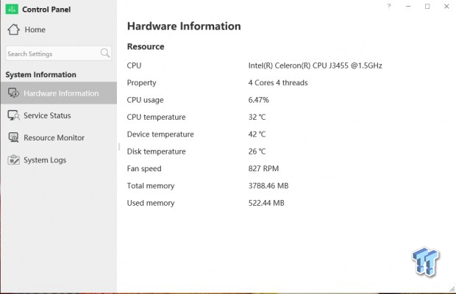The height and width of the screenshot is (294, 456).
Task: Open the Resource Monitor text entry
Action: click(x=54, y=137)
